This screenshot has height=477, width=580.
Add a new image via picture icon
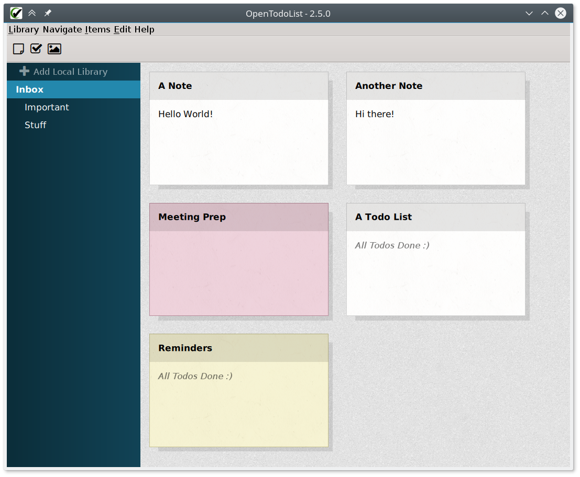(54, 49)
